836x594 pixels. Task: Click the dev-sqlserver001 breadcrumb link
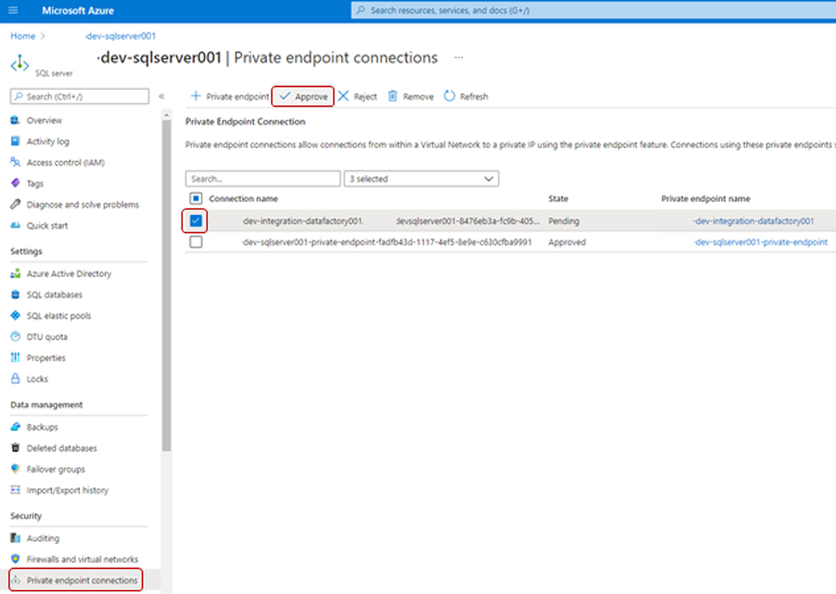pyautogui.click(x=120, y=36)
